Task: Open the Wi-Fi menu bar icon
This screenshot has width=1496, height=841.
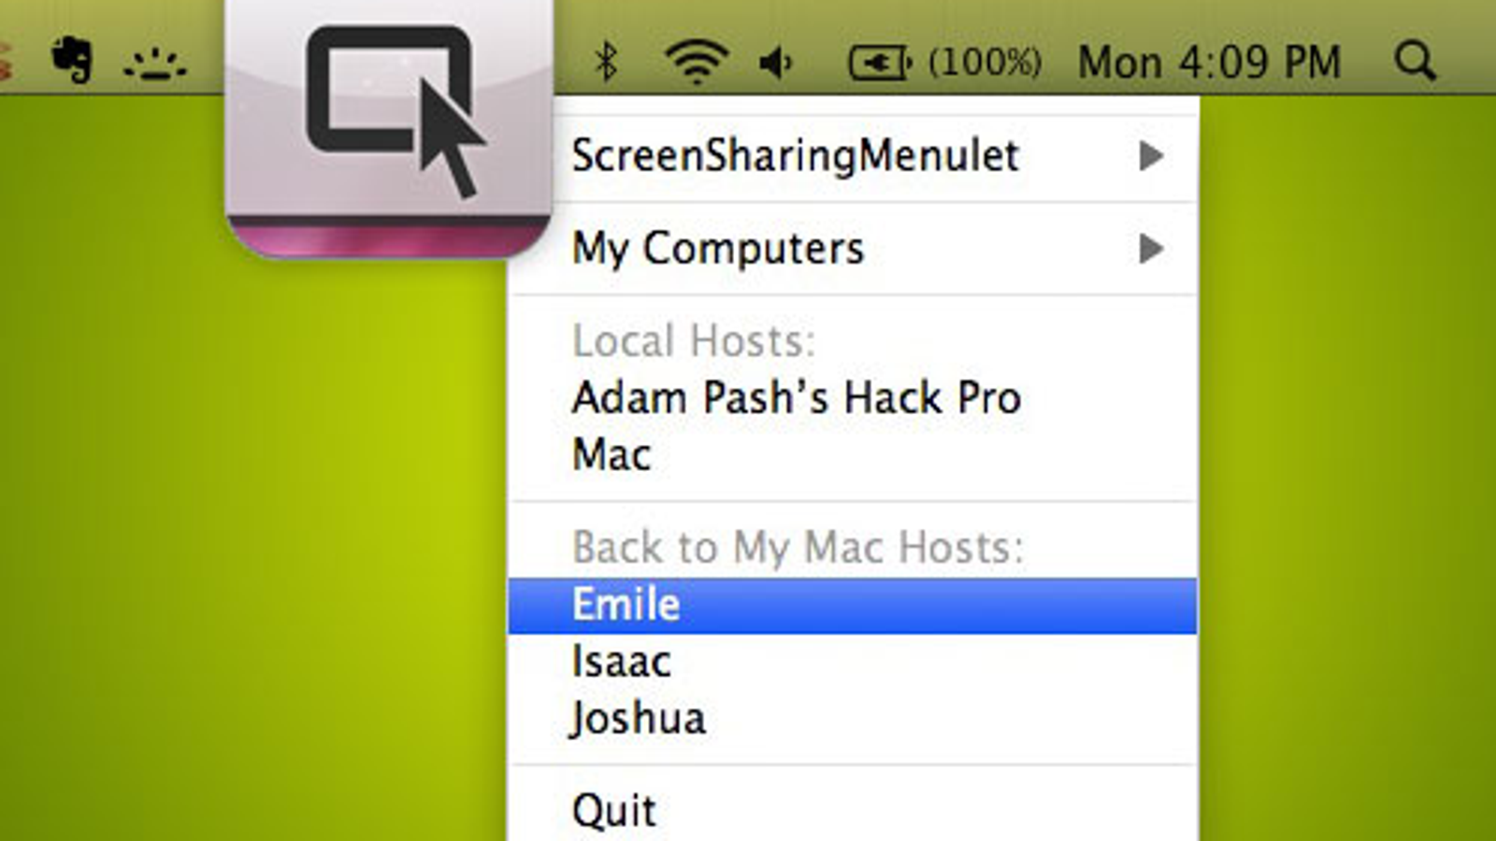Action: pyautogui.click(x=696, y=62)
